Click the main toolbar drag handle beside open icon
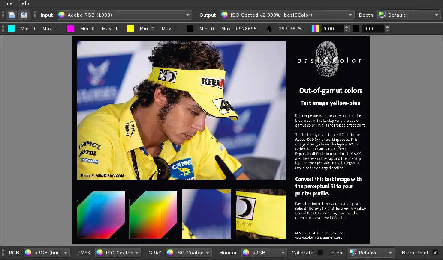443x260 pixels. coord(3,15)
